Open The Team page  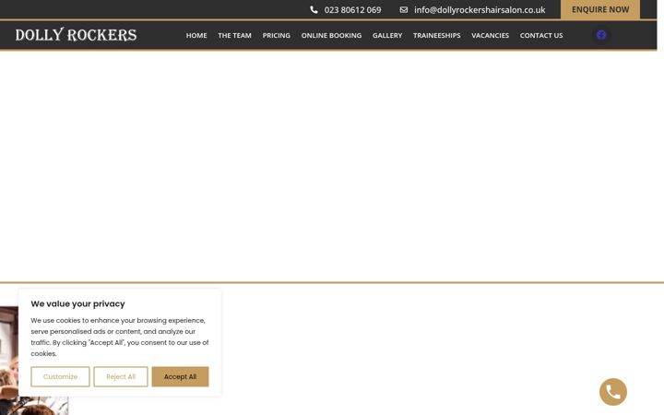pos(234,36)
